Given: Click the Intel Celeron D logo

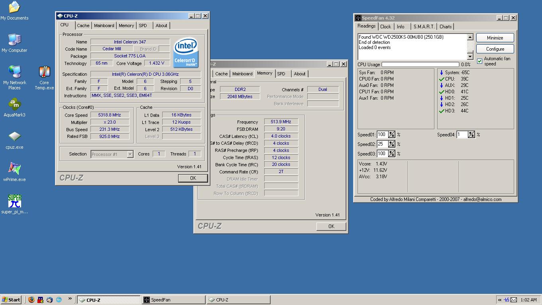Looking at the screenshot, I should [x=186, y=52].
